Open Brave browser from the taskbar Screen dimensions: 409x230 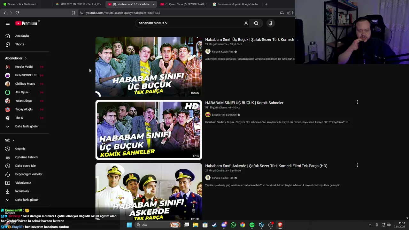[280, 225]
